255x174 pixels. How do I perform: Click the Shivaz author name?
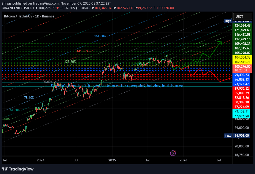click(7, 3)
